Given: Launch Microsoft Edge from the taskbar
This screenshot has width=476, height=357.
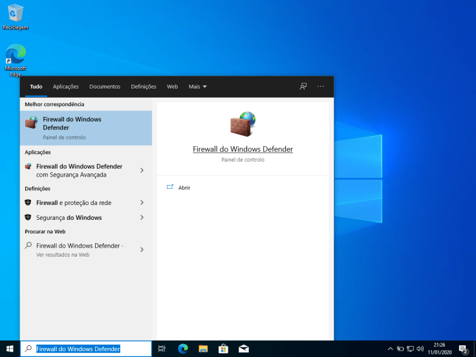Looking at the screenshot, I should 182,349.
